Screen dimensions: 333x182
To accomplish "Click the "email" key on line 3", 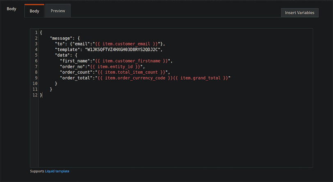I will [x=81, y=44].
